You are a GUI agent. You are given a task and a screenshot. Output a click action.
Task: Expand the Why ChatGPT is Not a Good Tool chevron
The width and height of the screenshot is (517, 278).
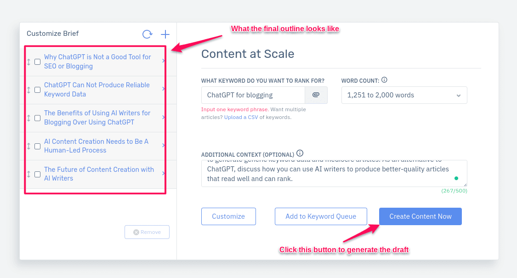click(164, 61)
